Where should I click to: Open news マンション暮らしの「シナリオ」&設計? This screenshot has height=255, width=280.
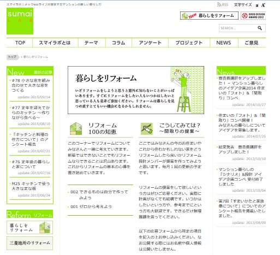[x=241, y=177]
